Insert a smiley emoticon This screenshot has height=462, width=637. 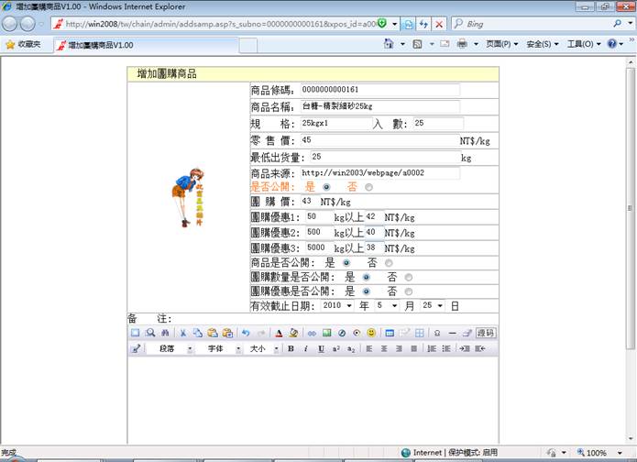point(370,333)
